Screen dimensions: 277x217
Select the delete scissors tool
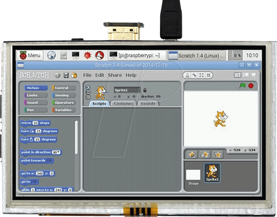pos(195,75)
